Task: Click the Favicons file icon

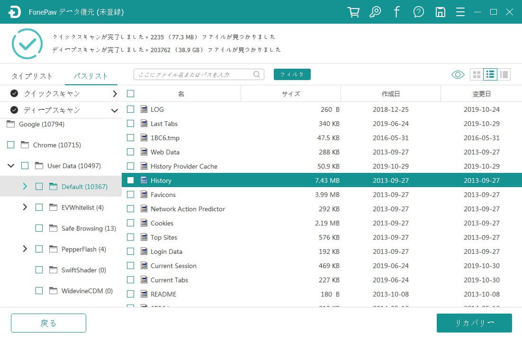Action: coord(144,194)
